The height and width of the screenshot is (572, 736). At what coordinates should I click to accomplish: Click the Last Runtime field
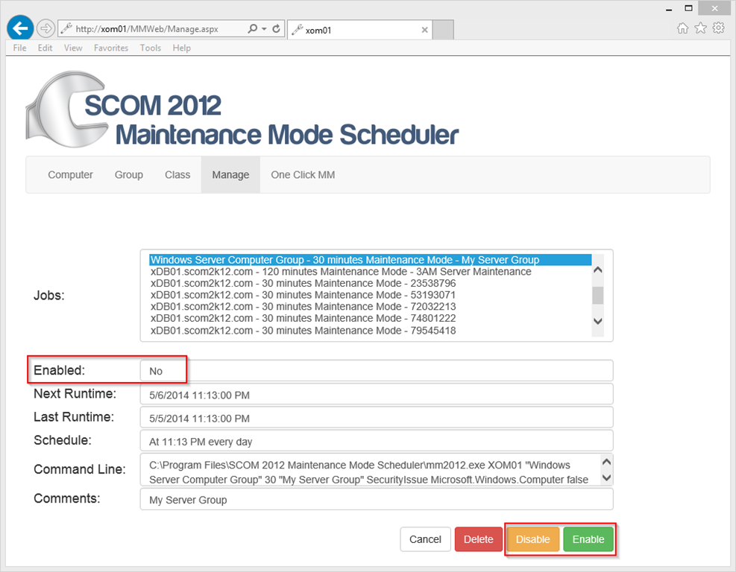(x=377, y=417)
